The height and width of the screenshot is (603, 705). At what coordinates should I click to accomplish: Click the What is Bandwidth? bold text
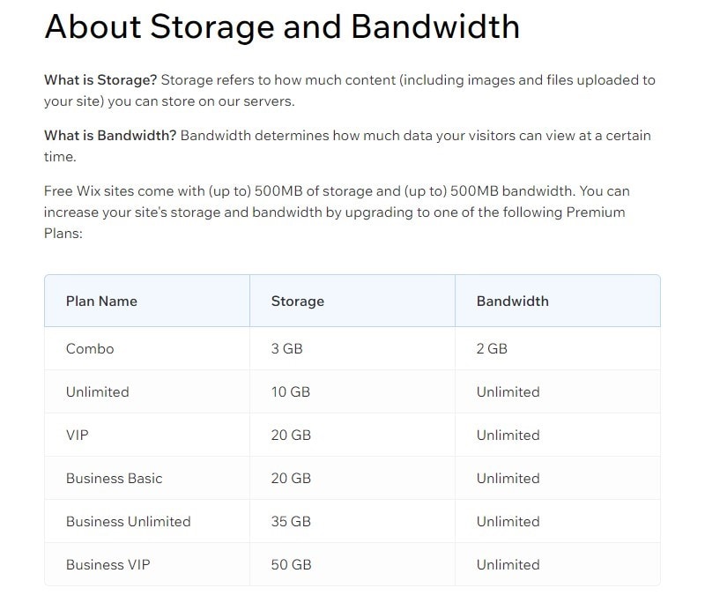(x=110, y=136)
